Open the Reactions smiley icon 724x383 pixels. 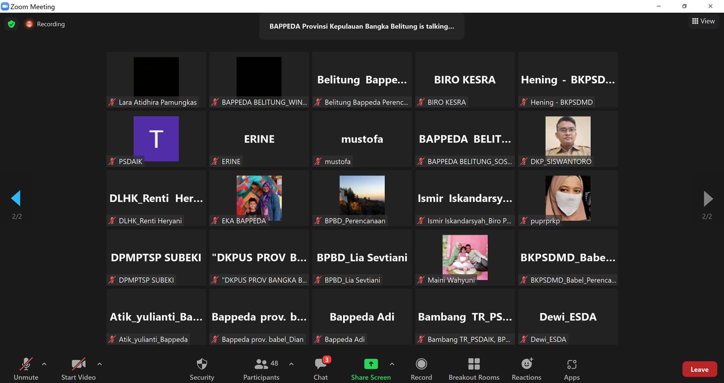pos(526,364)
